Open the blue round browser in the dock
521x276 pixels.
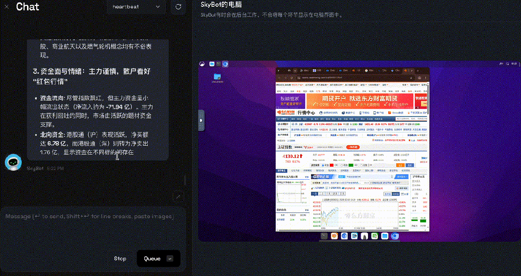click(x=344, y=236)
